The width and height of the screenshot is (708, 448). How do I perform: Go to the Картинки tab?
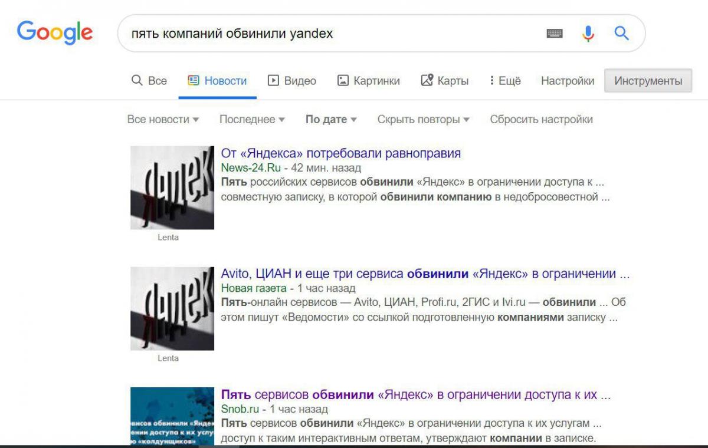369,81
